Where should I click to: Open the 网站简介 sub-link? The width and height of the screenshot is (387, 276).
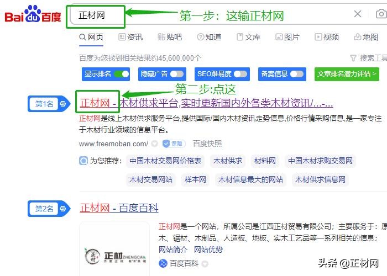tap(173, 250)
